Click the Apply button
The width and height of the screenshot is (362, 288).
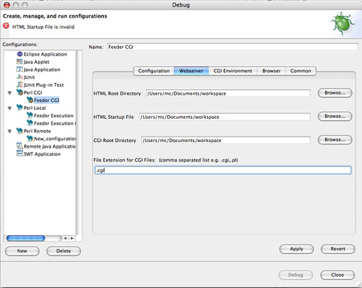pyautogui.click(x=296, y=249)
